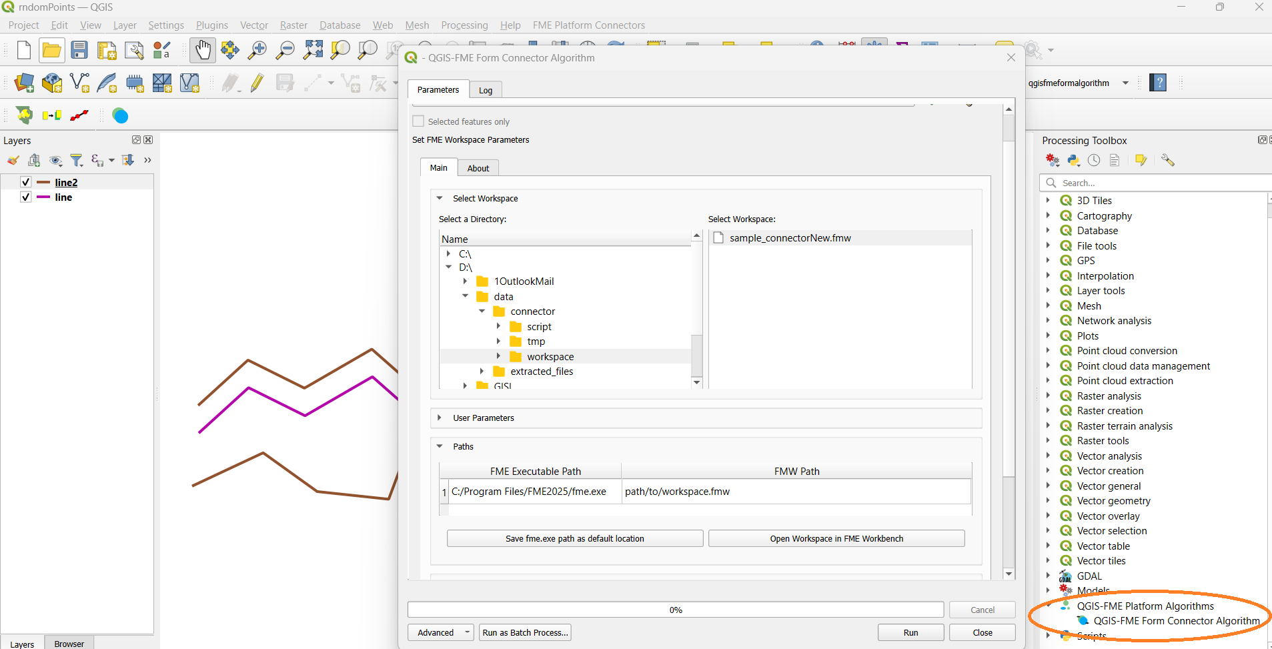The width and height of the screenshot is (1272, 649).
Task: Click the Zoom to Selection icon
Action: [x=340, y=50]
